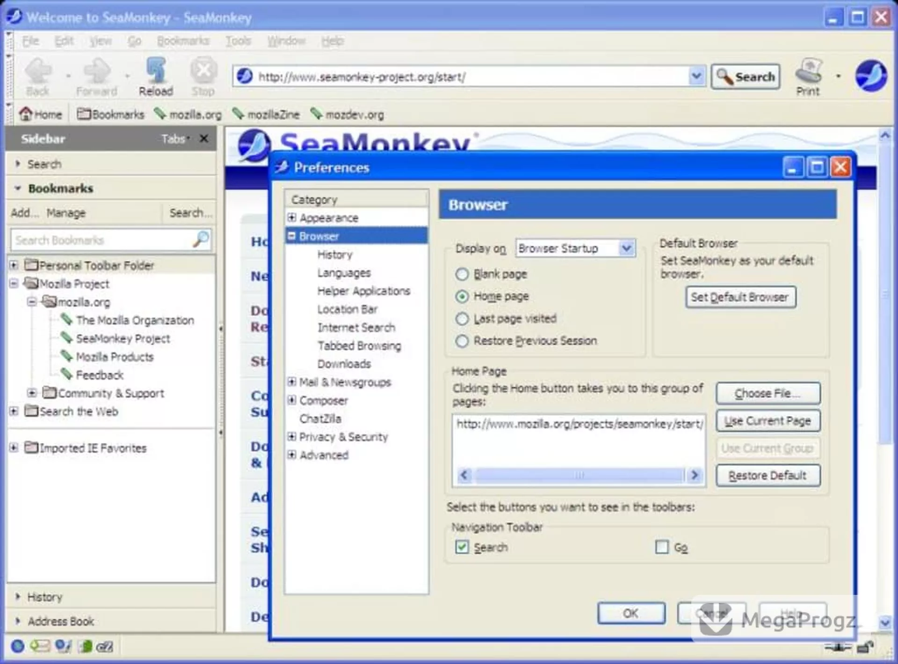Open the Tools menu

coord(239,41)
